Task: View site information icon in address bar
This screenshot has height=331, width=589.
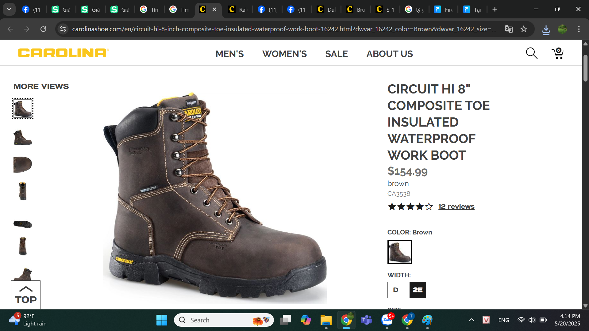Action: click(63, 29)
